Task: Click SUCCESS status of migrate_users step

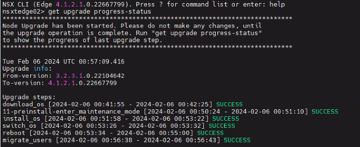Action: [237, 140]
